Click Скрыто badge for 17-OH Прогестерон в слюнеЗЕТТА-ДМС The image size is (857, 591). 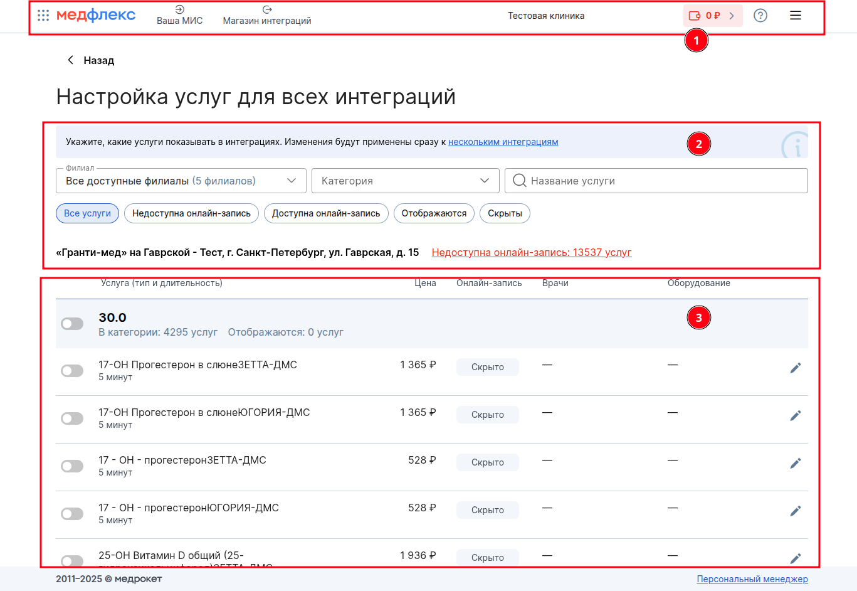point(488,367)
